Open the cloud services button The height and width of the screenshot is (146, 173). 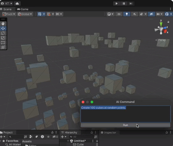(17, 3)
